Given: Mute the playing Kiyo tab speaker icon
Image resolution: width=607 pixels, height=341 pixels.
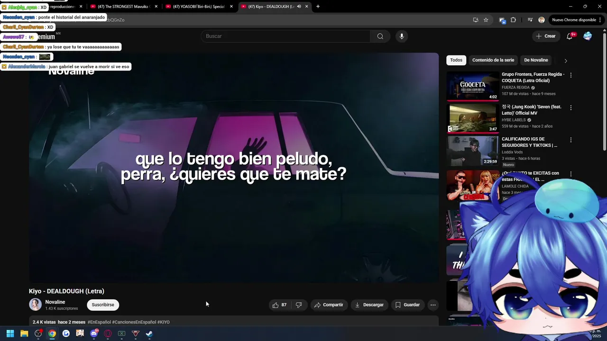Looking at the screenshot, I should pos(299,7).
